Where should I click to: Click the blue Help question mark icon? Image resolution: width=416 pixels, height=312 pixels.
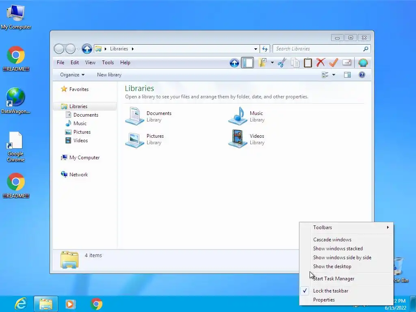tap(362, 75)
